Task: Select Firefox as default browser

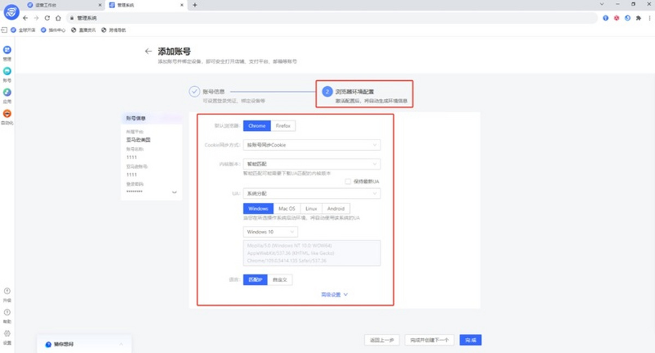Action: point(283,125)
